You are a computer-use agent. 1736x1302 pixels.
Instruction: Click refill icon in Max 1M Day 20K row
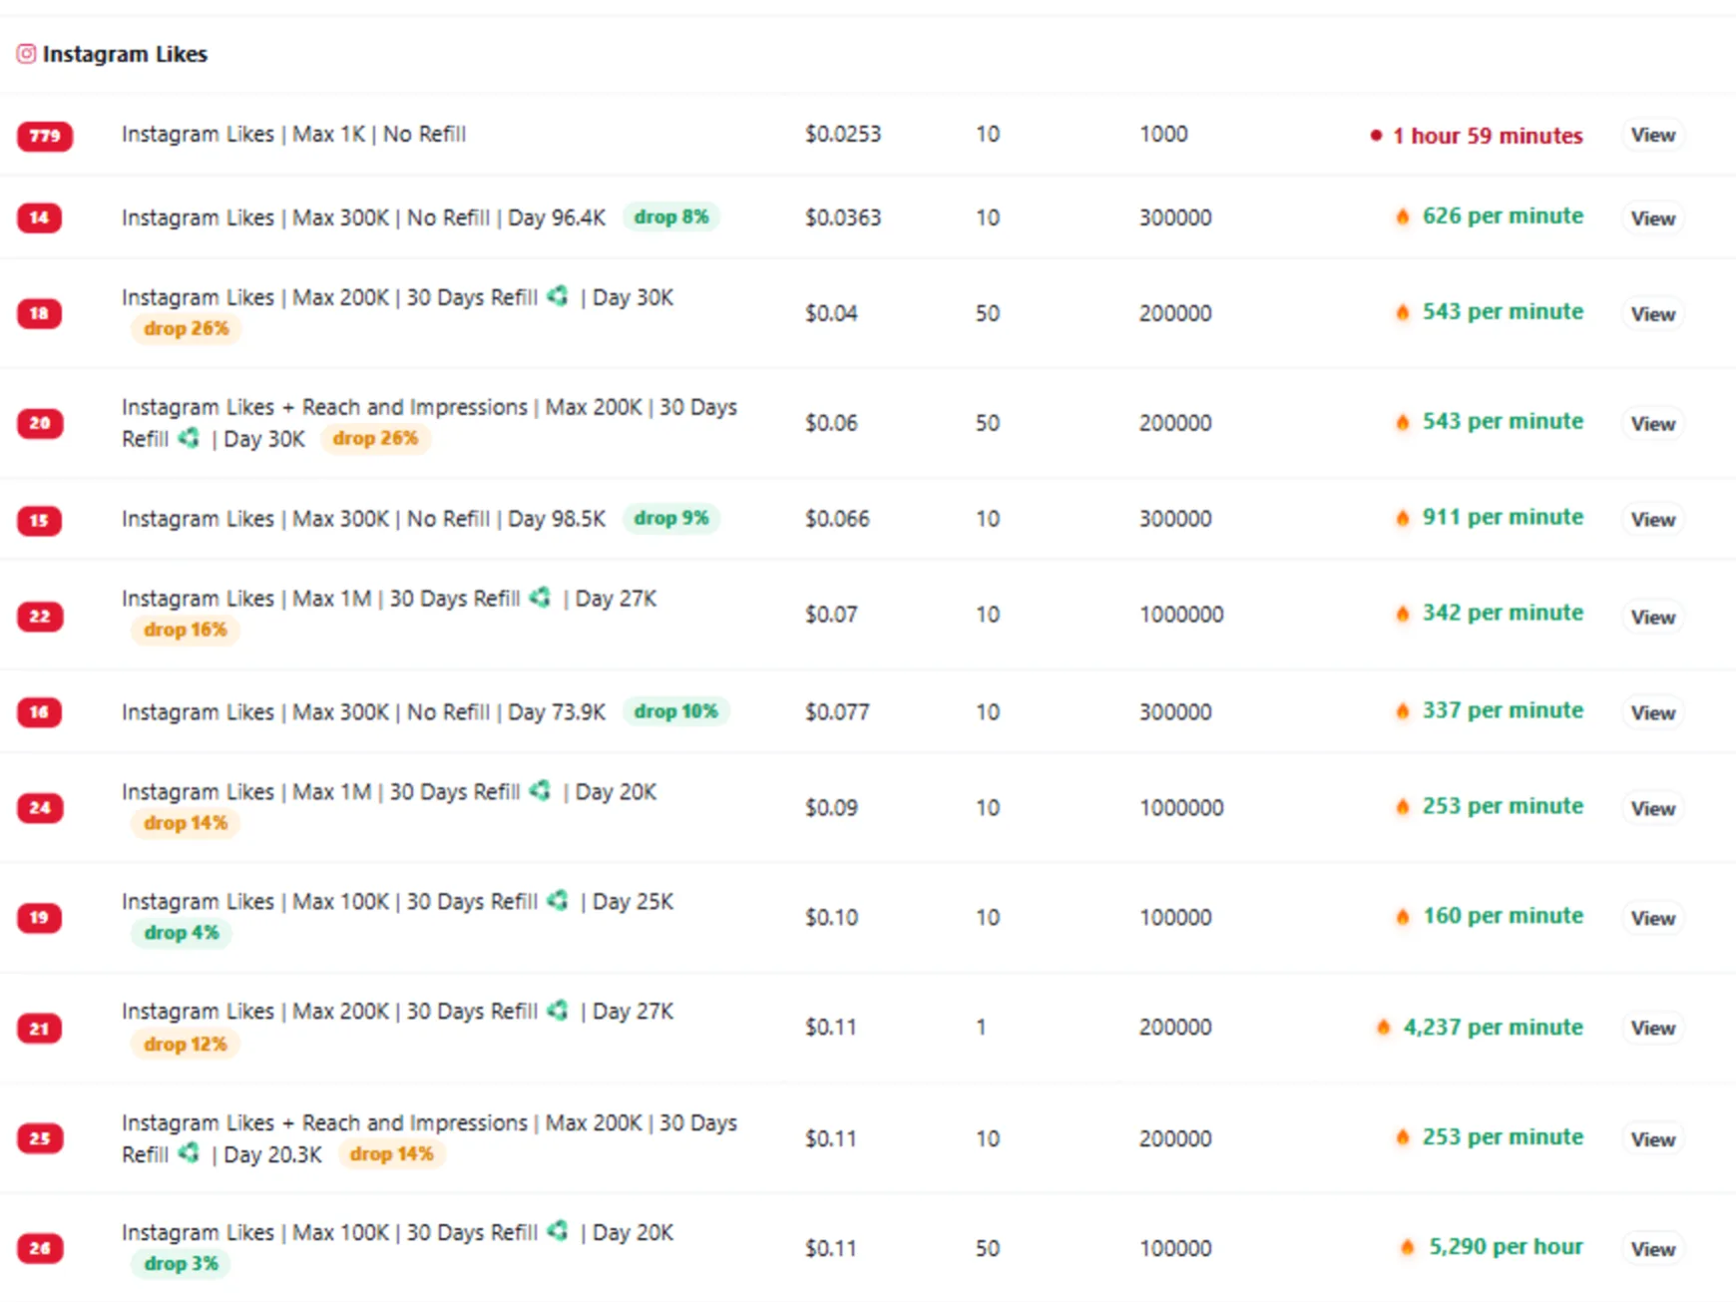pos(540,790)
